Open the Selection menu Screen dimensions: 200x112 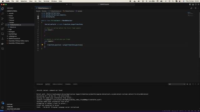[x=24, y=1]
